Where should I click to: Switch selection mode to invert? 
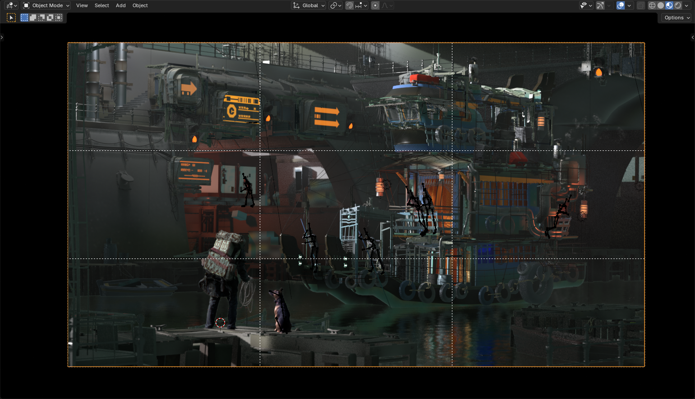(x=50, y=18)
